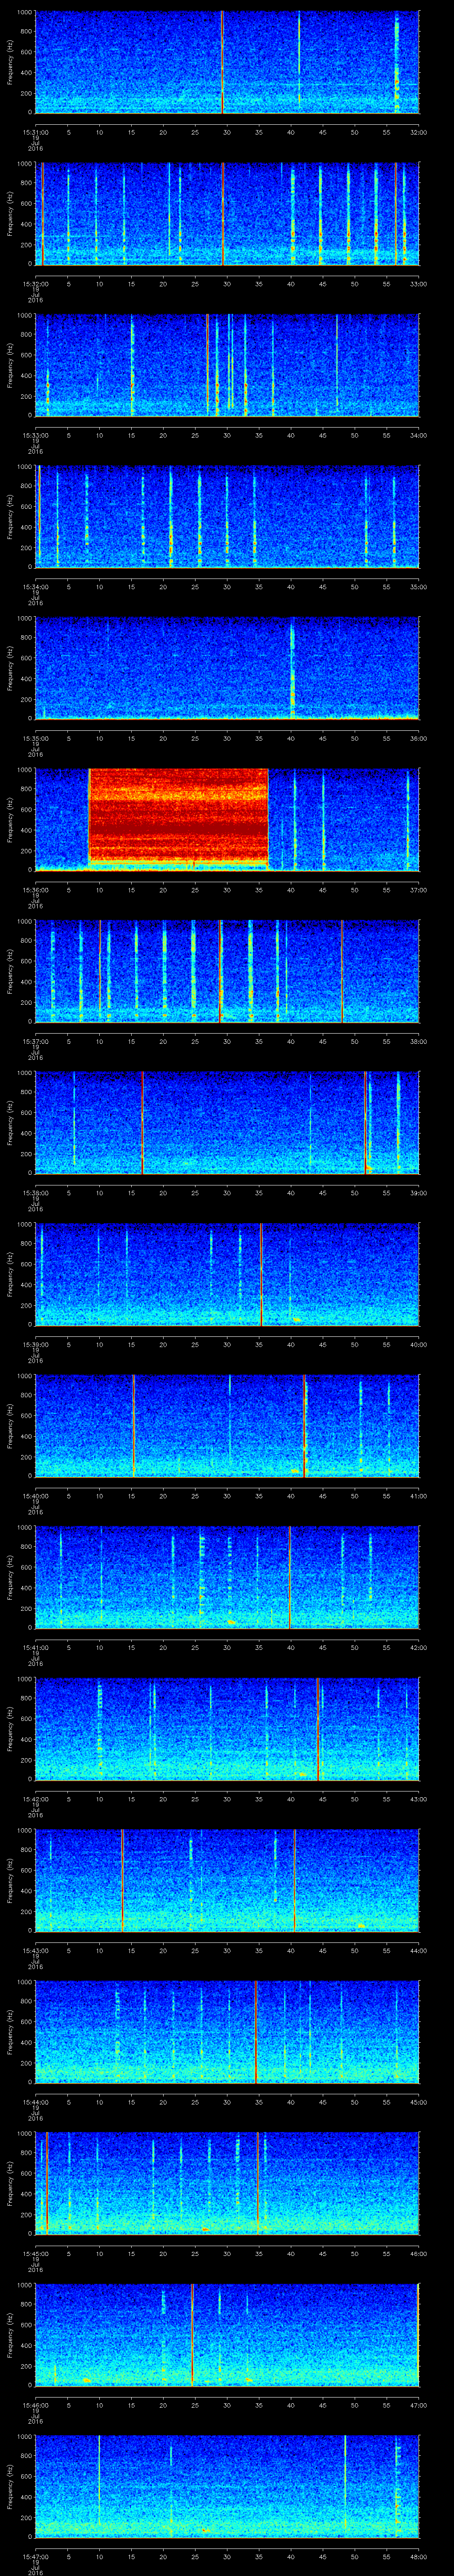Select the '15:38:00' start time label
This screenshot has width=454, height=2576.
[x=36, y=1193]
